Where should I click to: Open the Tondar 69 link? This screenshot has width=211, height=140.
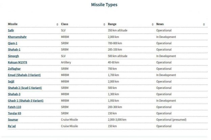pyautogui.click(x=15, y=113)
